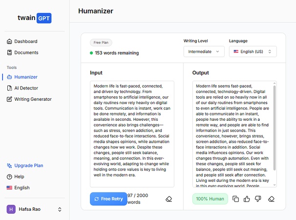Expand the Hafsa Rao account menu
296x220 pixels.
[60, 209]
